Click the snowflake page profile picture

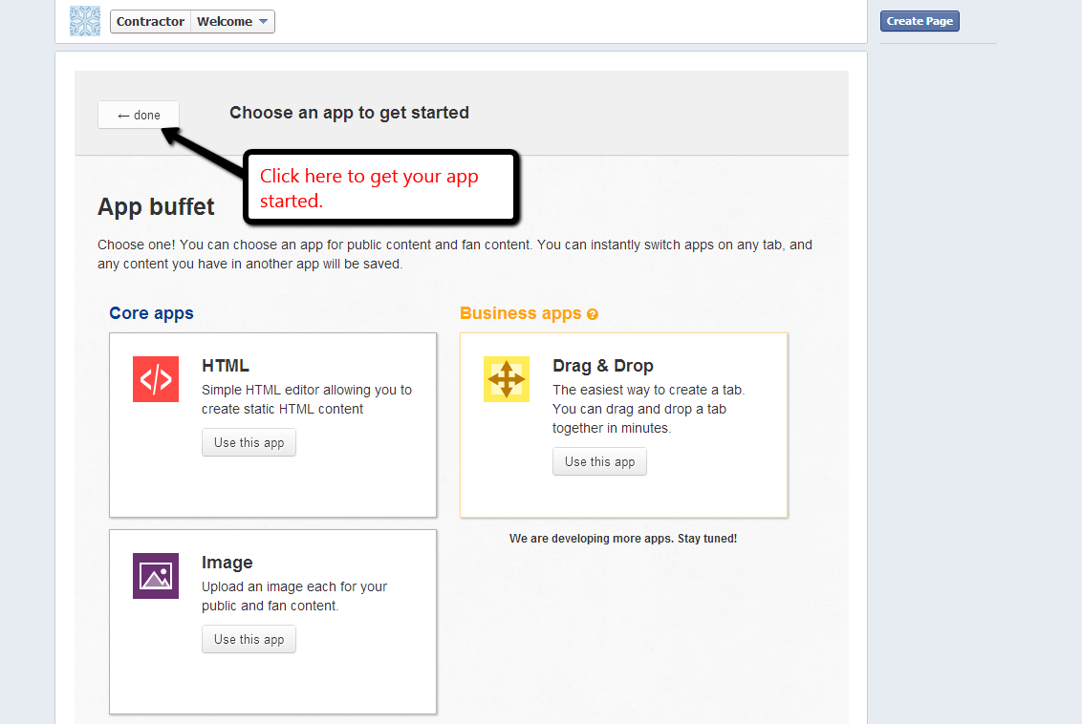click(85, 21)
